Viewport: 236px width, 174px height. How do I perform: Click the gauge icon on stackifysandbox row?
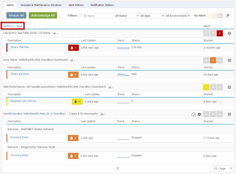point(194,114)
